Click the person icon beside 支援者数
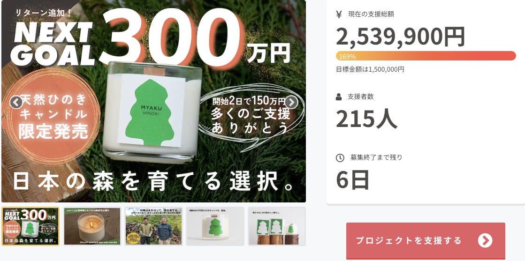Screen dimensions: 525x261 tap(339, 97)
